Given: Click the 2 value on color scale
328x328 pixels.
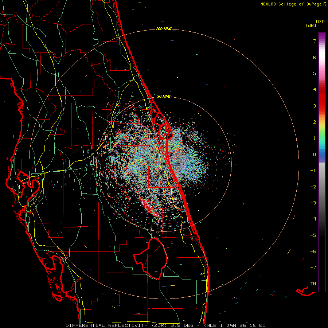Looking at the screenshot, I should [x=315, y=122].
